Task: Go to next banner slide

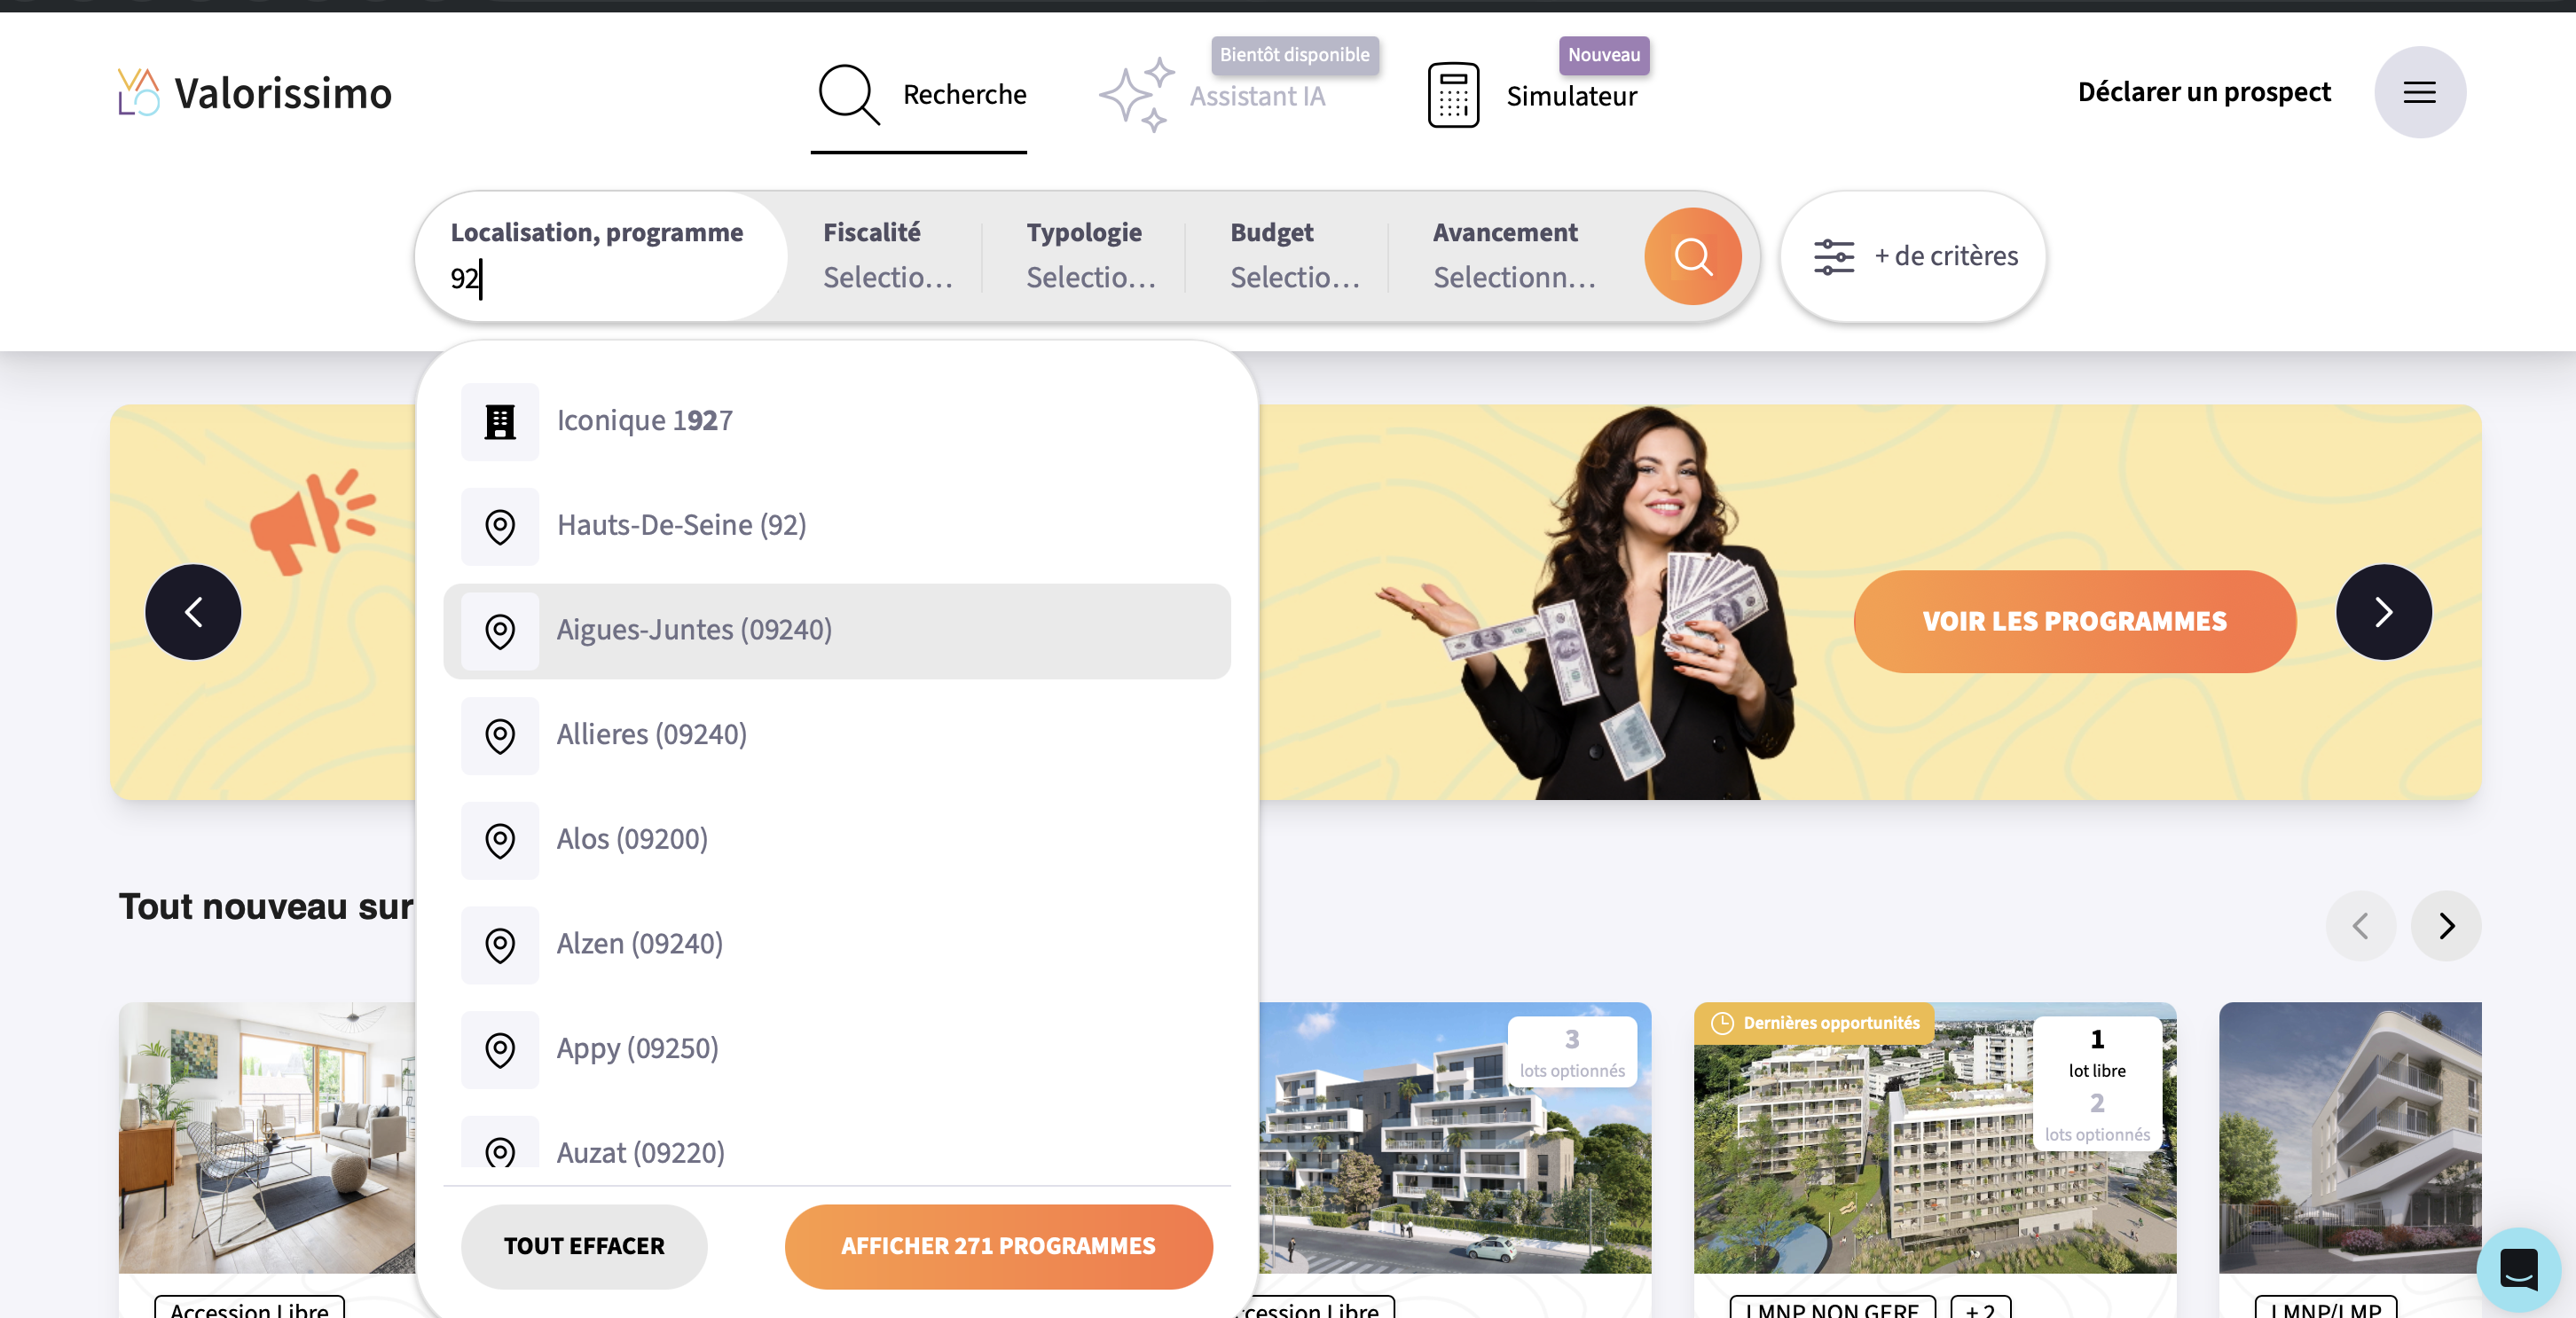Action: coord(2383,612)
